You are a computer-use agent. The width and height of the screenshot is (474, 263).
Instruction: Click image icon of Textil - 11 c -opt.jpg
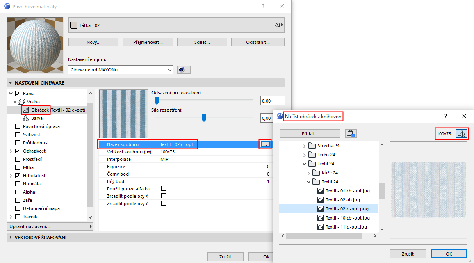pos(320,226)
